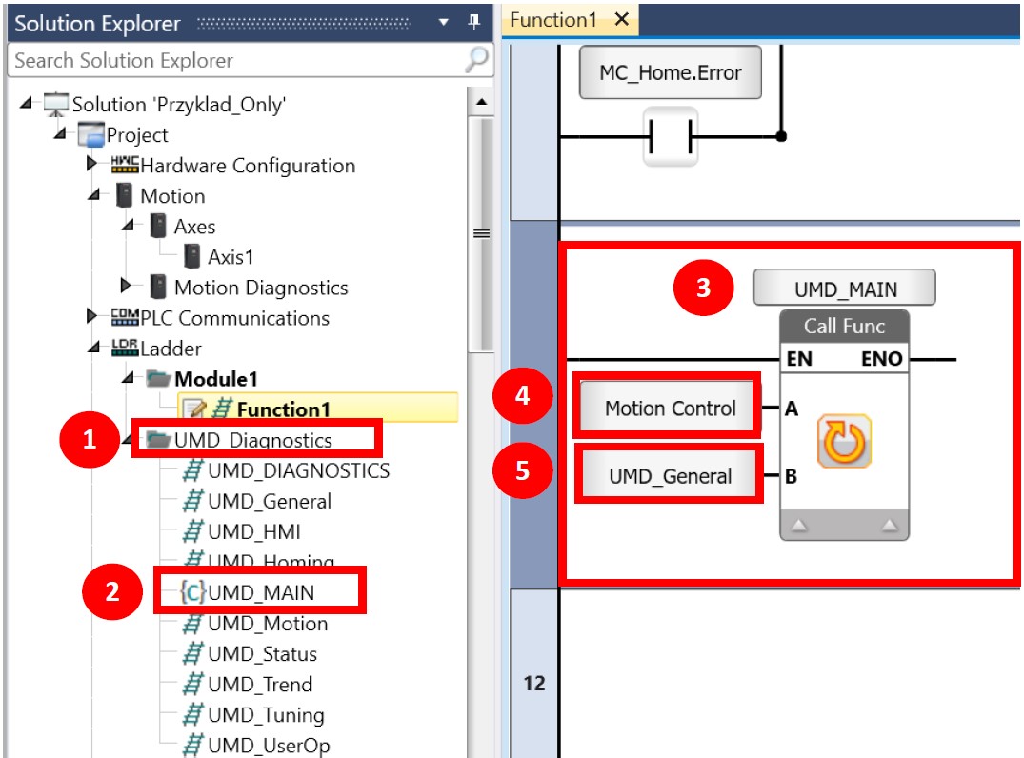
Task: Click the UMD_UserOp ladder icon
Action: (192, 745)
